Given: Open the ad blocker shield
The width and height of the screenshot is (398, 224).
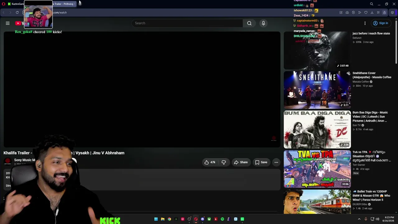Looking at the screenshot, I should (354, 12).
